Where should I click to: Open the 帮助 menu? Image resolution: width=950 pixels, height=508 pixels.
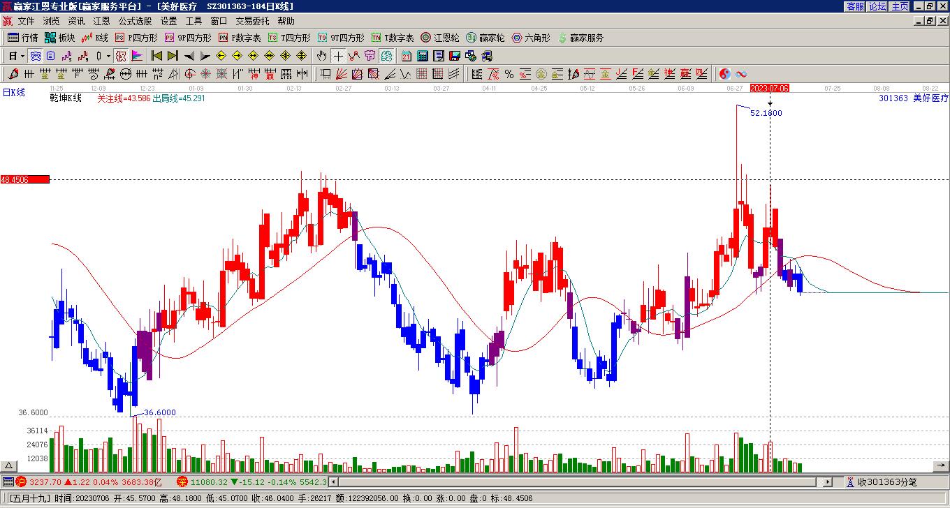click(286, 21)
